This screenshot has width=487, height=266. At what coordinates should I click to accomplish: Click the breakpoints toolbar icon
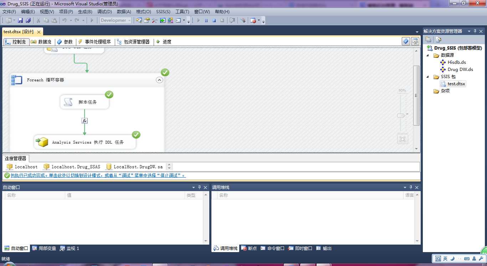pyautogui.click(x=253, y=20)
